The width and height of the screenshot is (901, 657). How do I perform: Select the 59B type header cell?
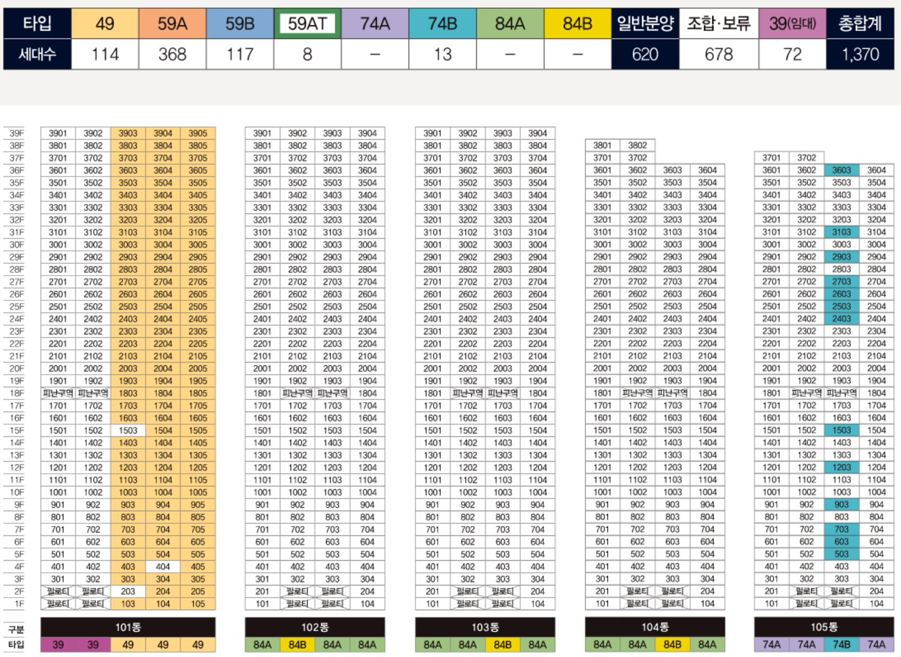pyautogui.click(x=240, y=24)
